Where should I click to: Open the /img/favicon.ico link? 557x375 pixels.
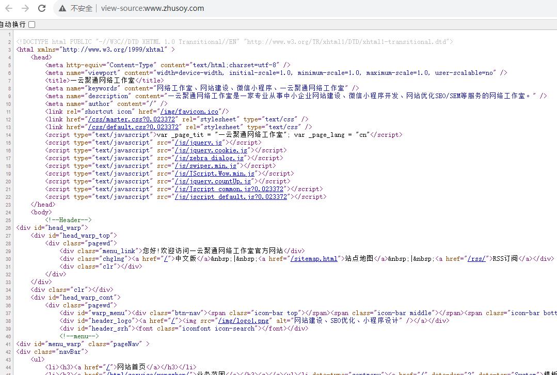189,112
